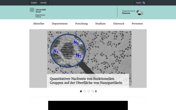Click the Suche search label

139,3
